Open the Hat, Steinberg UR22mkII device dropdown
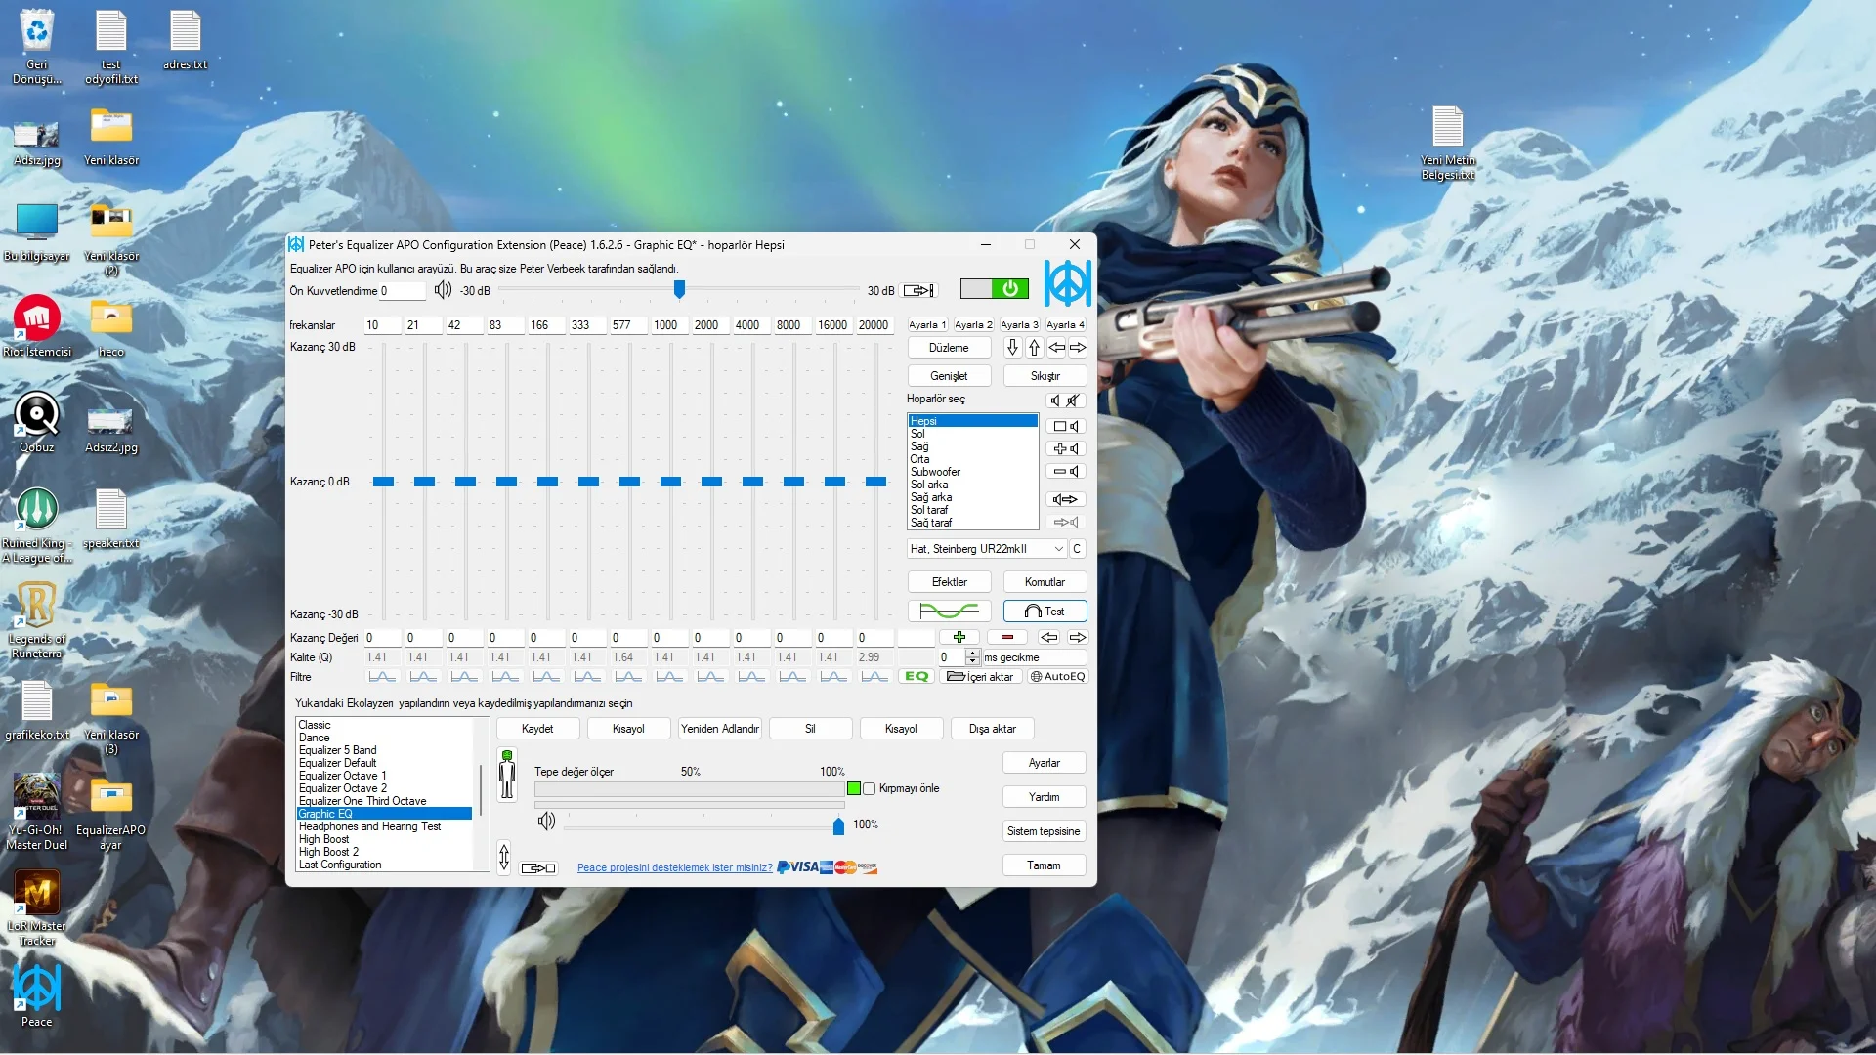Image resolution: width=1876 pixels, height=1055 pixels. [987, 549]
